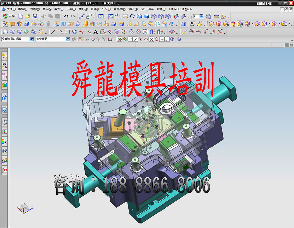Screen dimensions: 294x228
Task: Click the Hole feature icon
Action: click(x=26, y=24)
